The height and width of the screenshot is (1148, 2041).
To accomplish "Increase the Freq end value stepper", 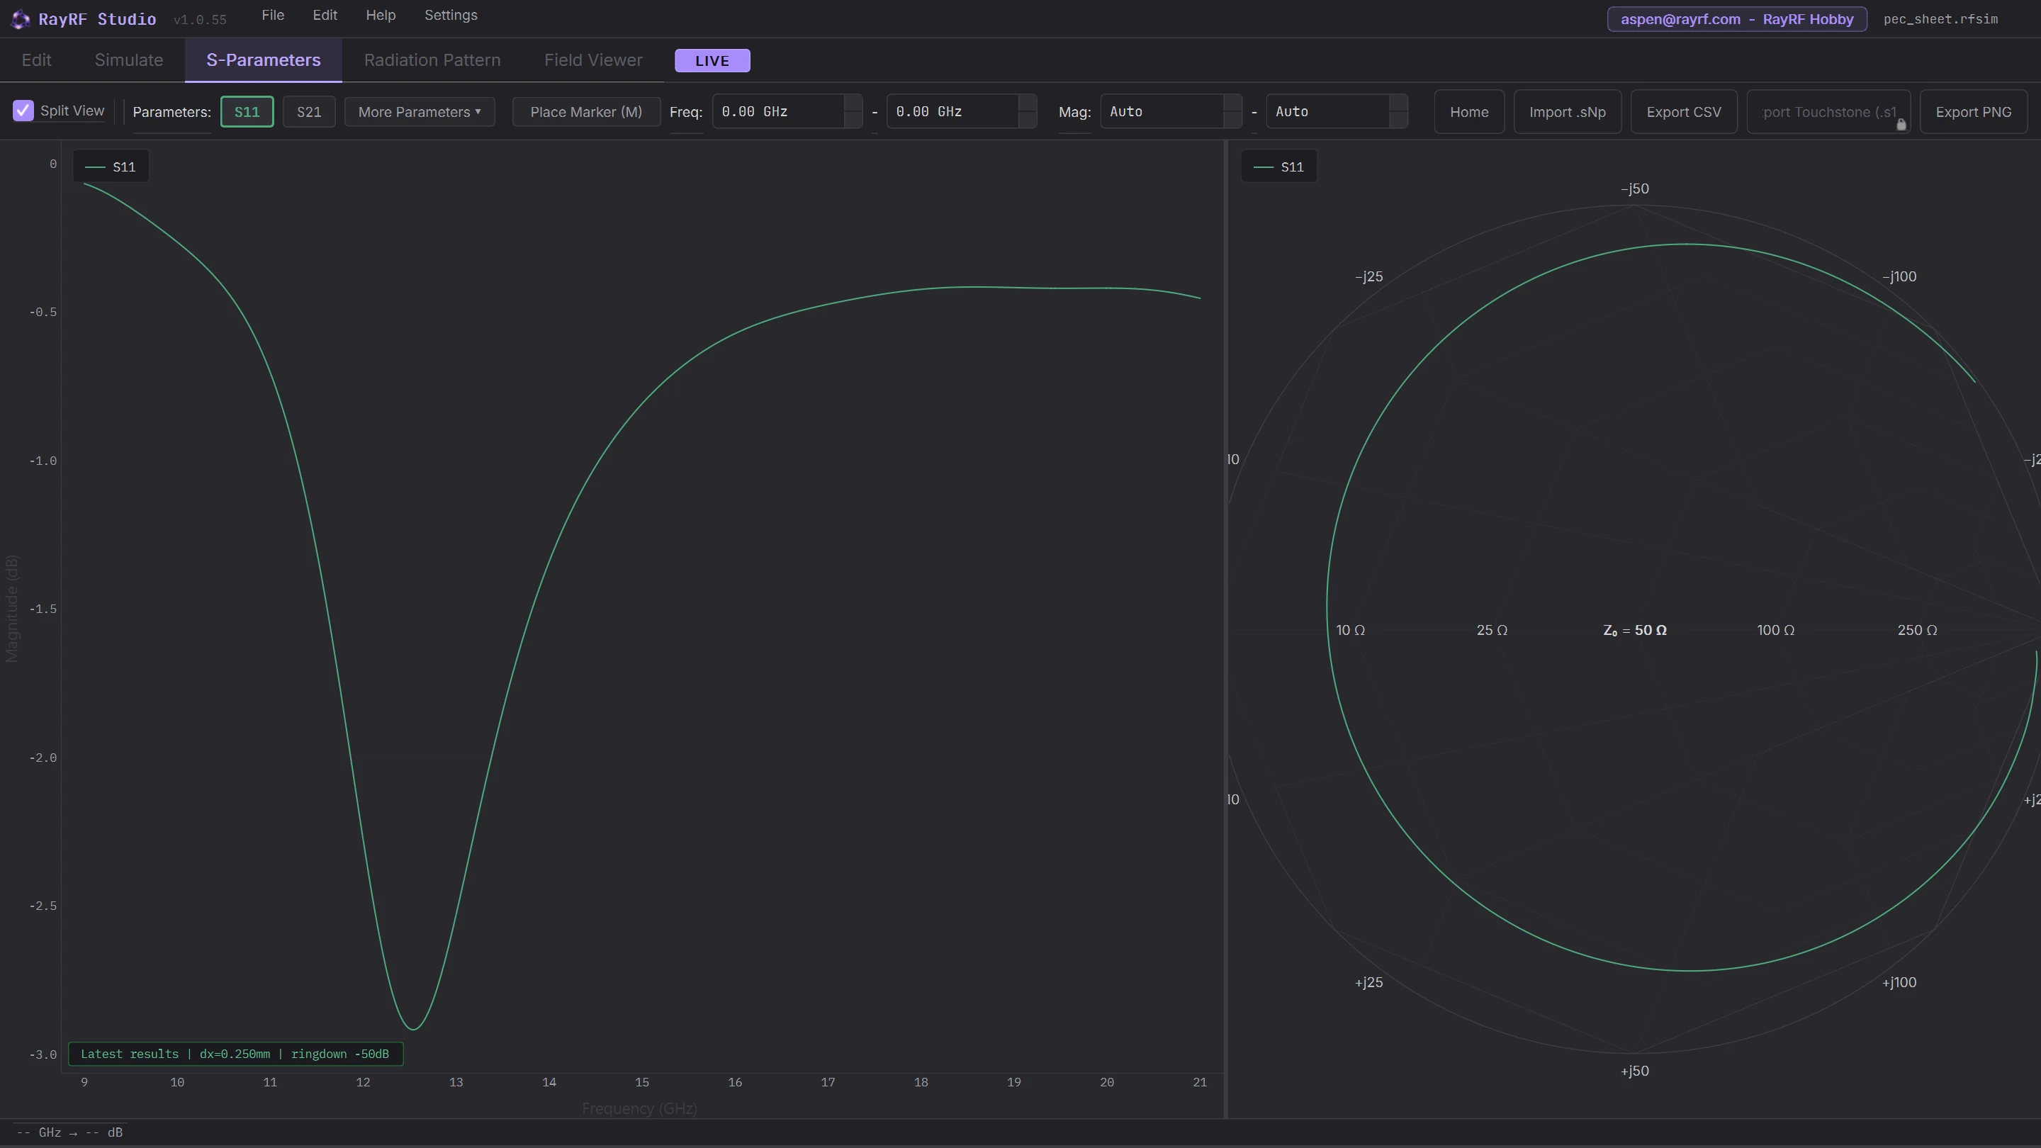I will point(1028,103).
